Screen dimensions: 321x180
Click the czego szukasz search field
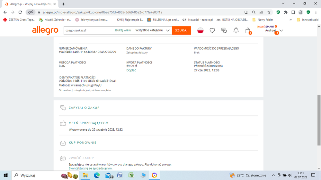pyautogui.click(x=88, y=30)
